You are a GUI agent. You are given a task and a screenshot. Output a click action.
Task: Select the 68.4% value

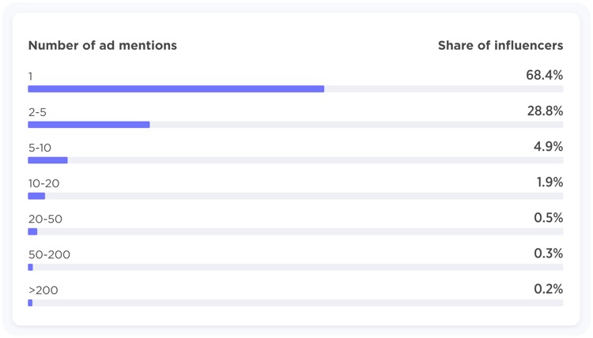click(544, 75)
